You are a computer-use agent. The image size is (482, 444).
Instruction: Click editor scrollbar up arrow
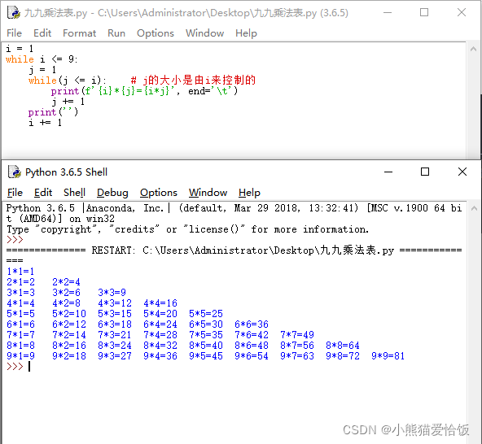tap(473, 49)
